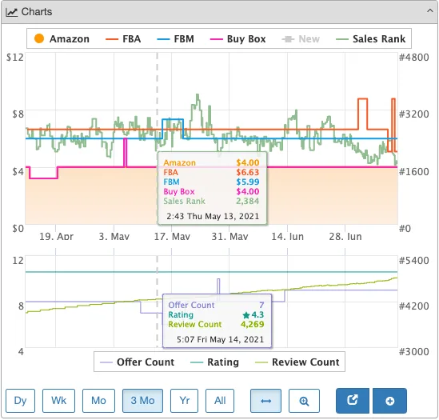Toggle the Offer Count legend item

click(x=138, y=362)
